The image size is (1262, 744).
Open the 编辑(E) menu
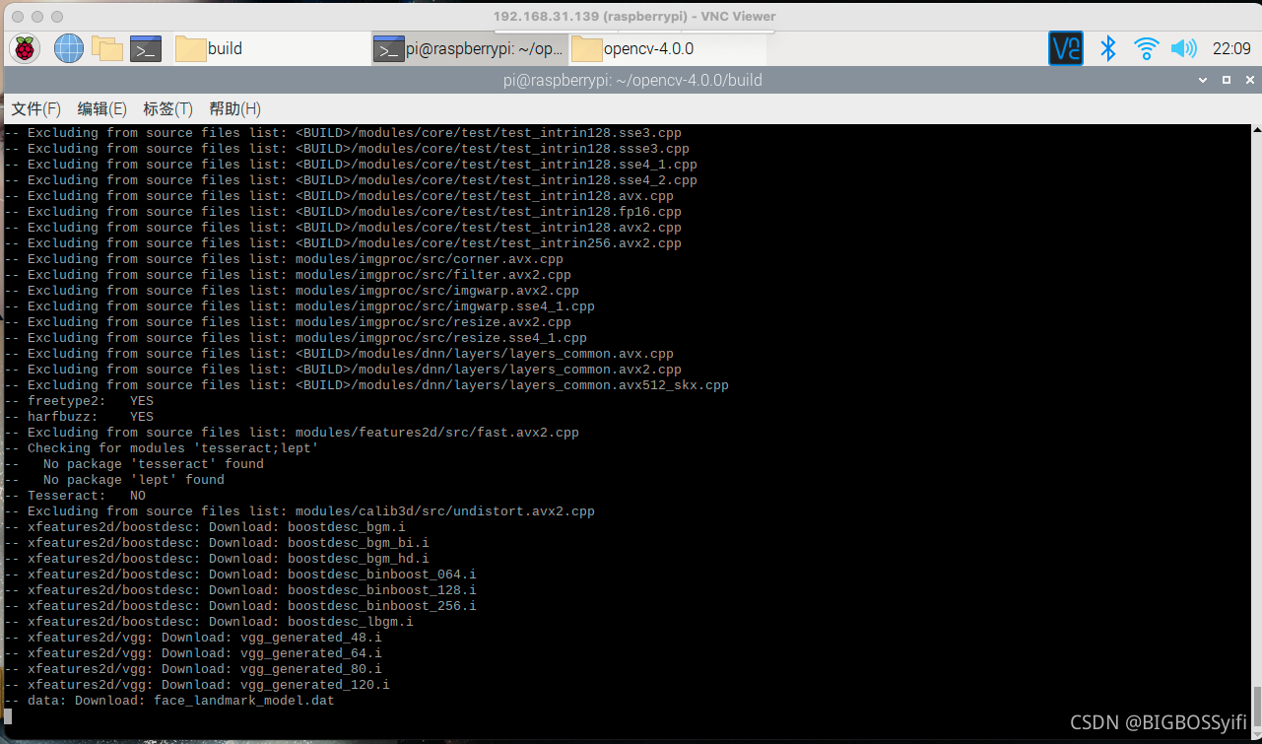point(102,108)
